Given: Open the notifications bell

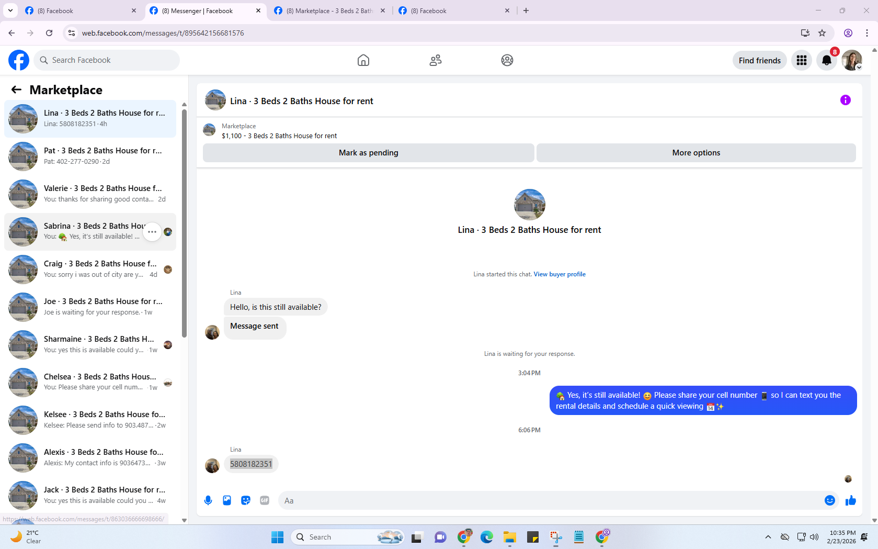Looking at the screenshot, I should pyautogui.click(x=827, y=60).
